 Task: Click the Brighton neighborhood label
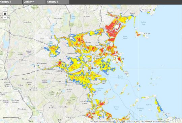(x=49, y=73)
